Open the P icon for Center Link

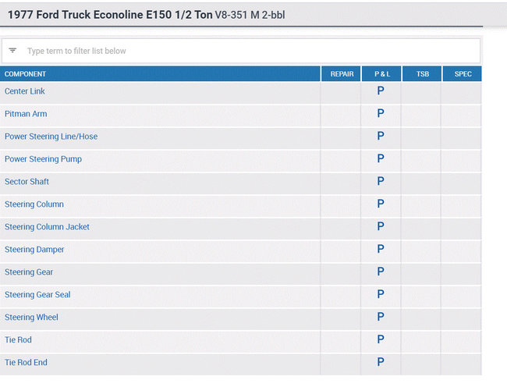coord(381,91)
